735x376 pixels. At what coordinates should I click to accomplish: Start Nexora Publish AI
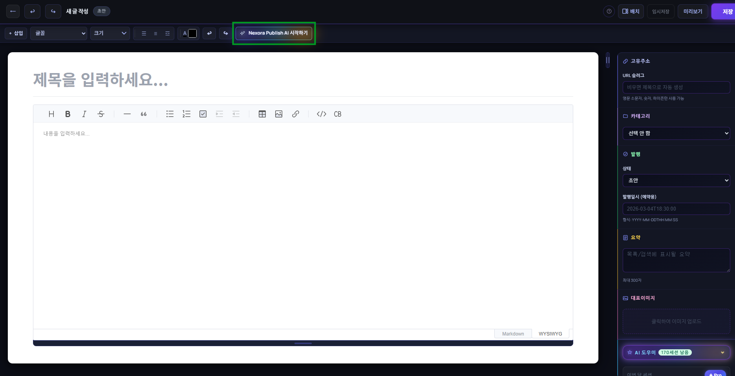click(274, 33)
